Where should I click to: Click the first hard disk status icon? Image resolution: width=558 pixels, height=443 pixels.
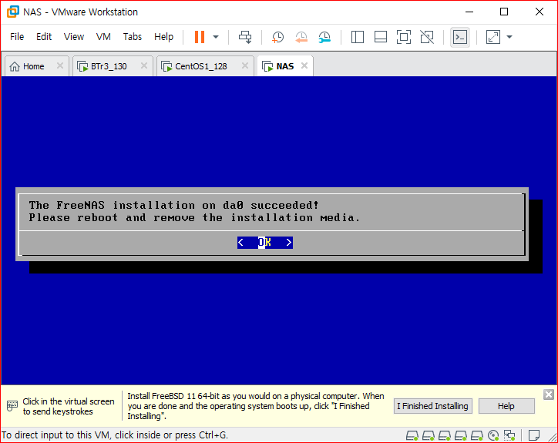tap(412, 435)
